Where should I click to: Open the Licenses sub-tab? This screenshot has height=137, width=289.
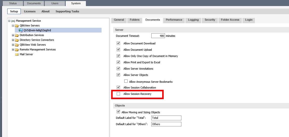click(x=30, y=11)
